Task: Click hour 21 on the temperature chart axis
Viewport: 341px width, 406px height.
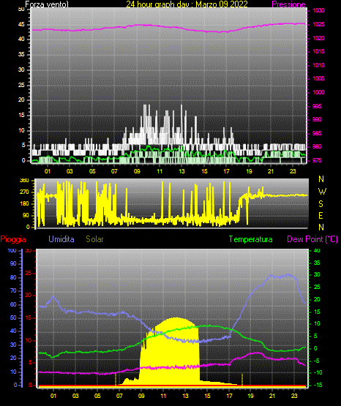Action: [x=272, y=396]
